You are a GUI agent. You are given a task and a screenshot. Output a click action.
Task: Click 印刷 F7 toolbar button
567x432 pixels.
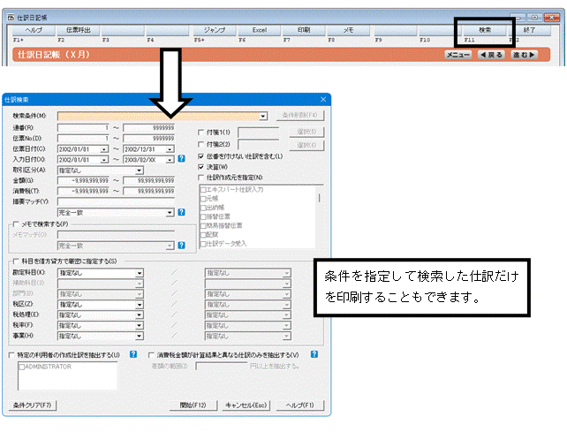[x=304, y=30]
